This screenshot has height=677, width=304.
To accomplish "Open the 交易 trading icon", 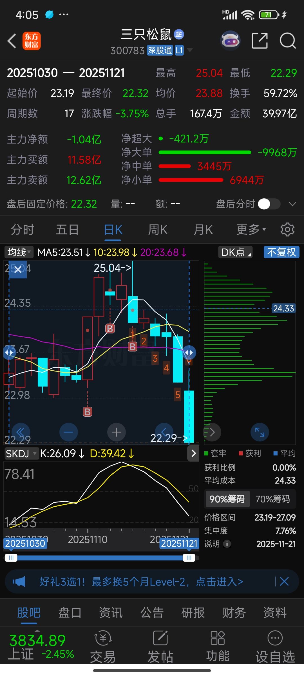I will tap(103, 647).
